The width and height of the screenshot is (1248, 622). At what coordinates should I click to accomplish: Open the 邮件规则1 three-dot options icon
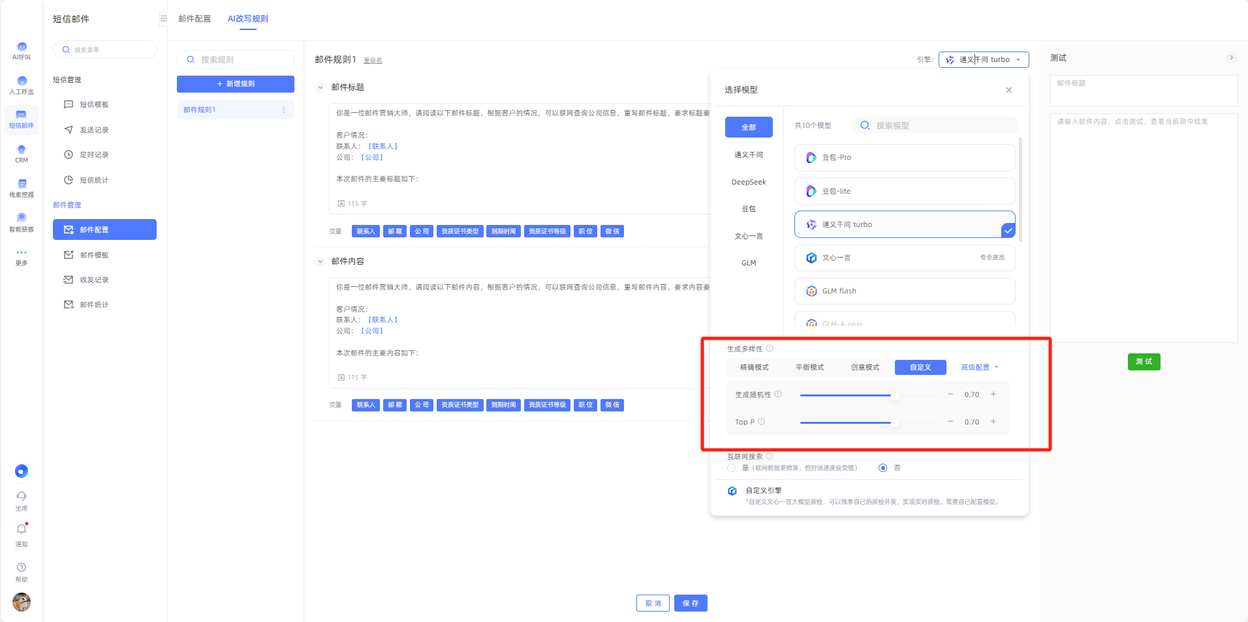283,110
